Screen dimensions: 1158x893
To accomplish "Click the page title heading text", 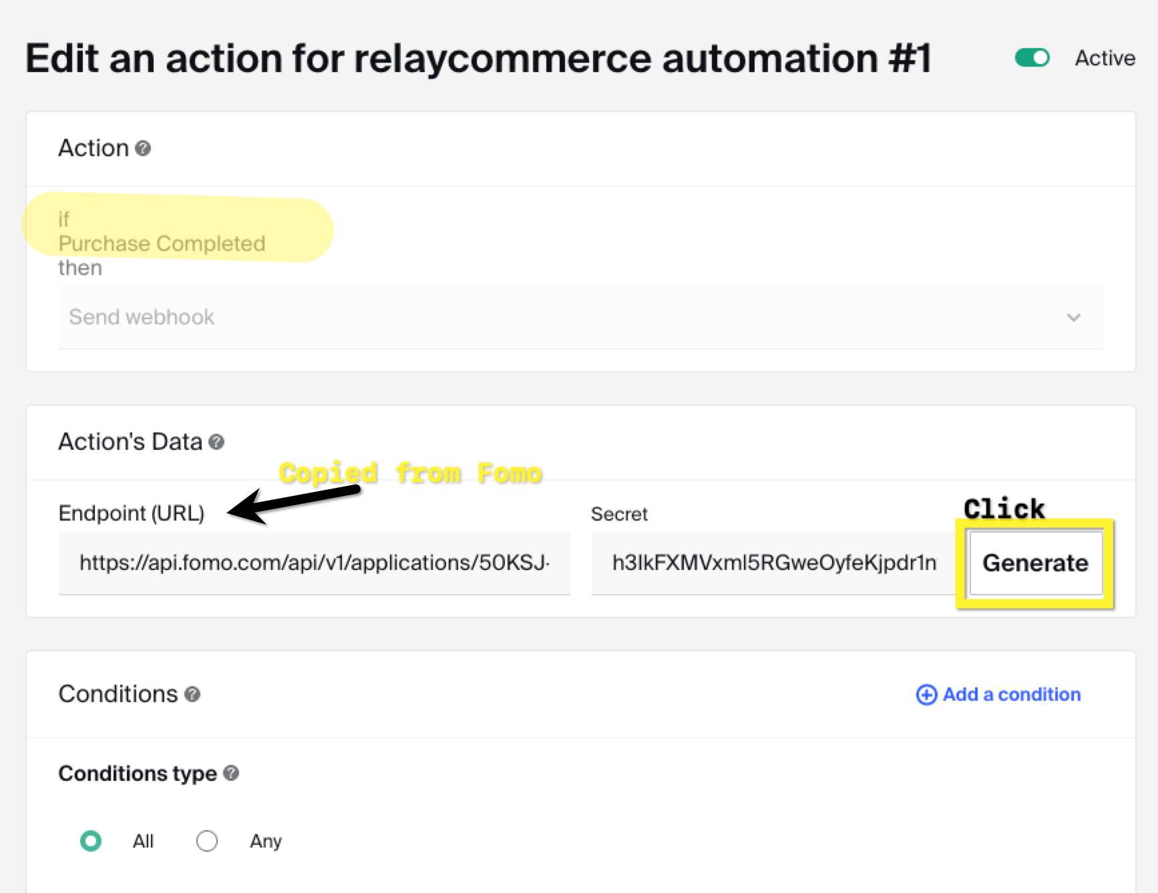I will click(478, 58).
